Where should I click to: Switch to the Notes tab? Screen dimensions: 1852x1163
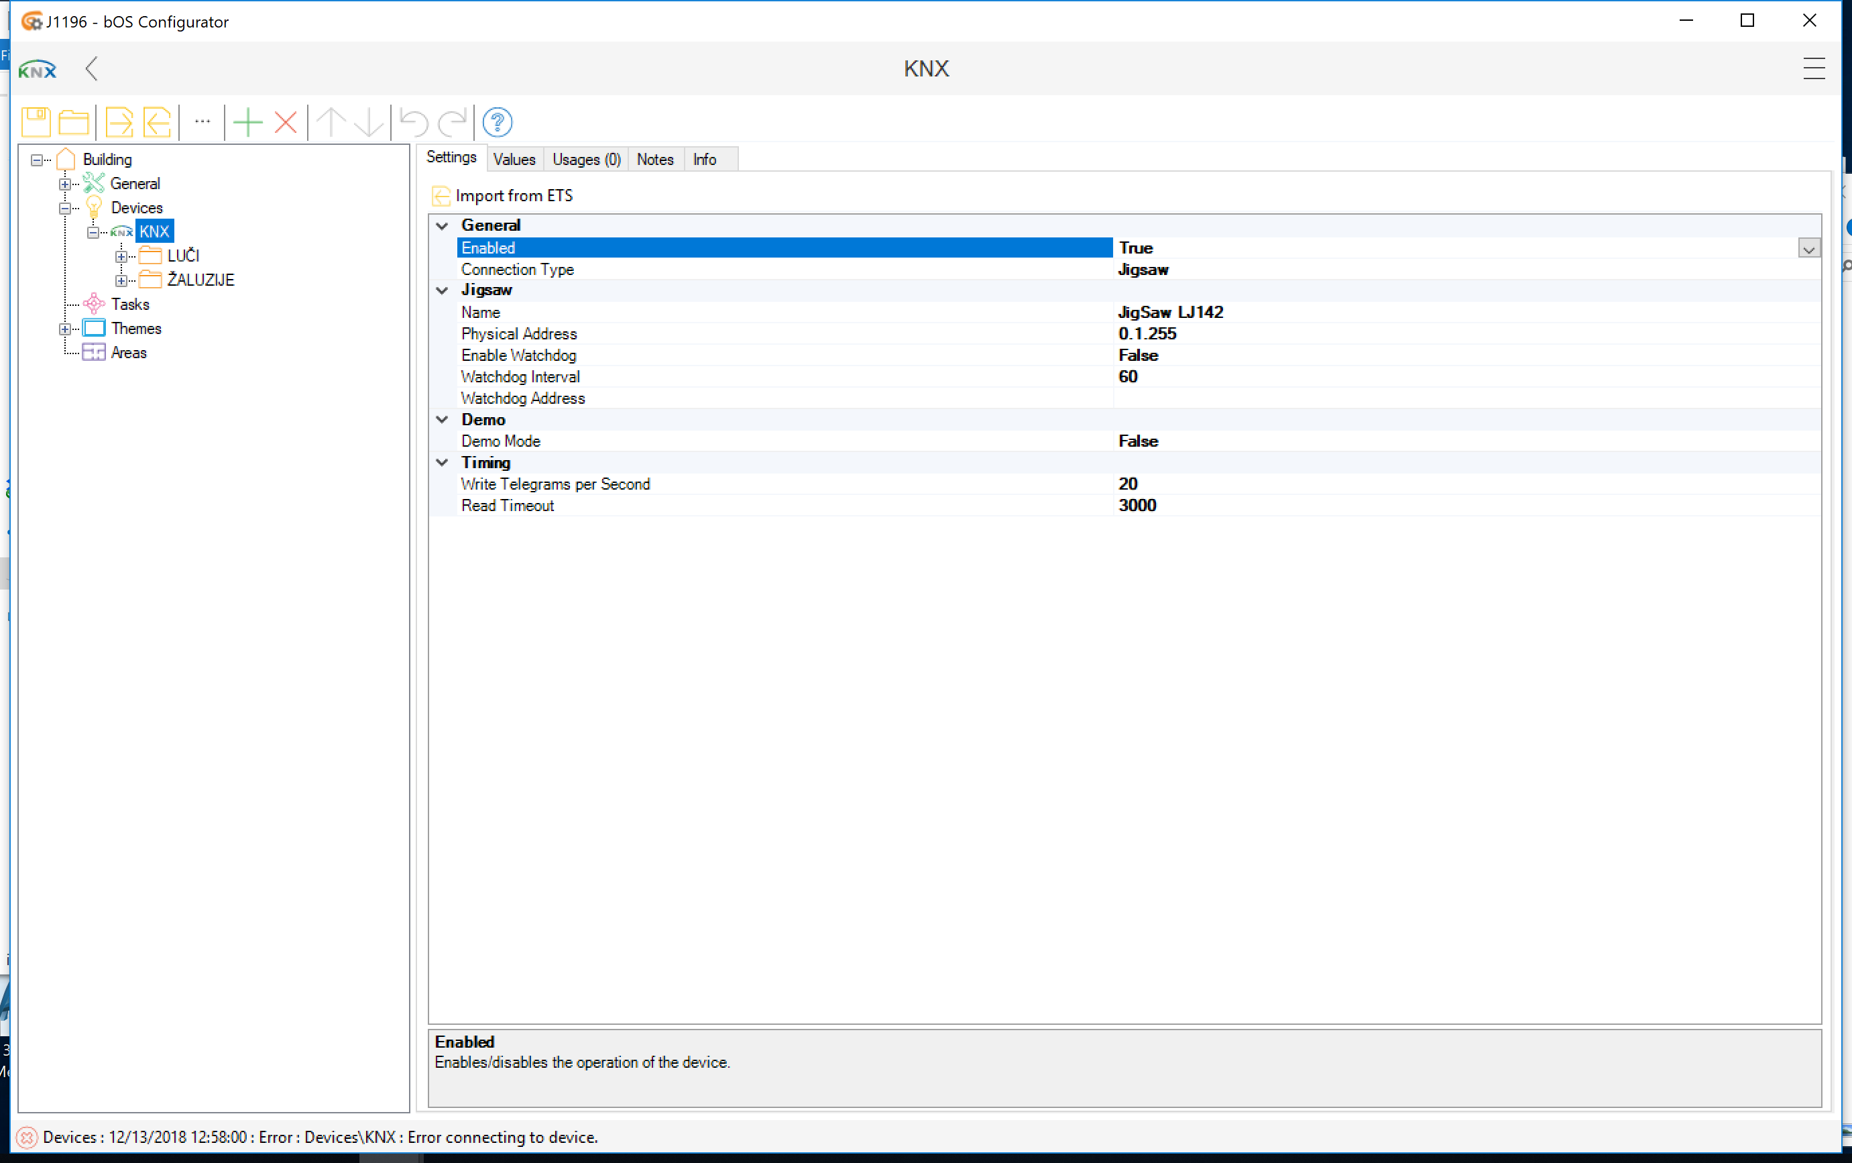pos(654,159)
